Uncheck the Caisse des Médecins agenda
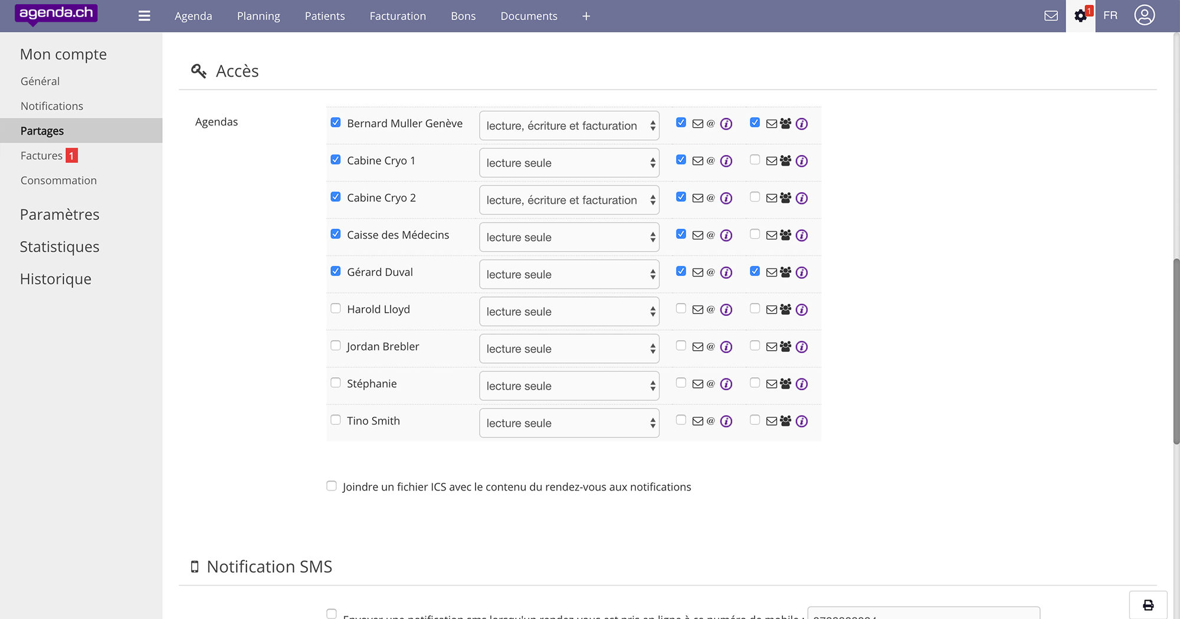The width and height of the screenshot is (1180, 619). (x=336, y=234)
